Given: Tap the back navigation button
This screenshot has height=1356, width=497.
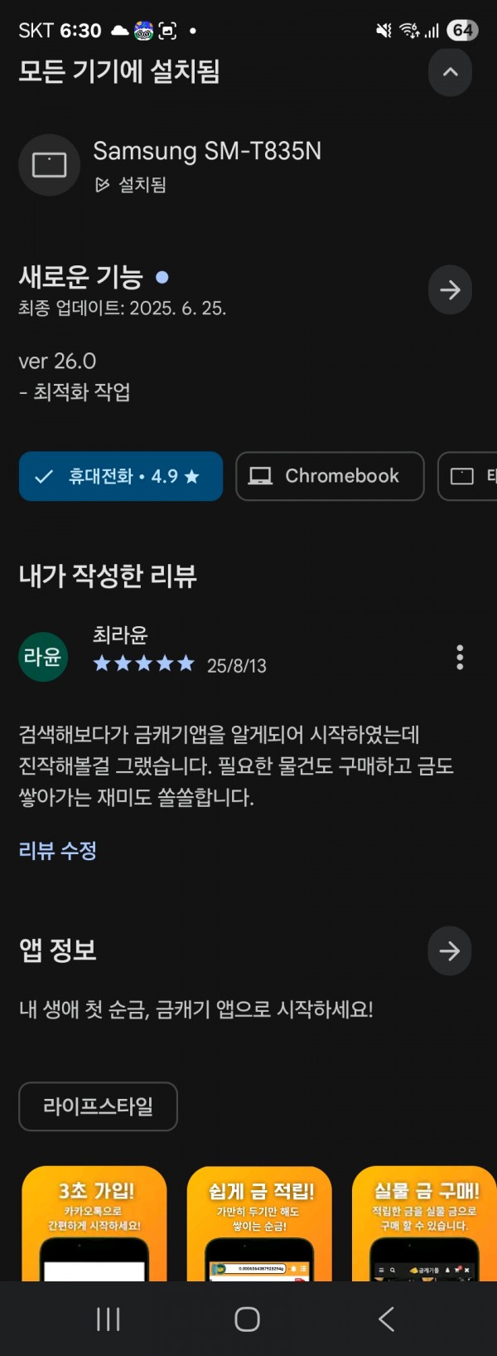Looking at the screenshot, I should point(386,1319).
